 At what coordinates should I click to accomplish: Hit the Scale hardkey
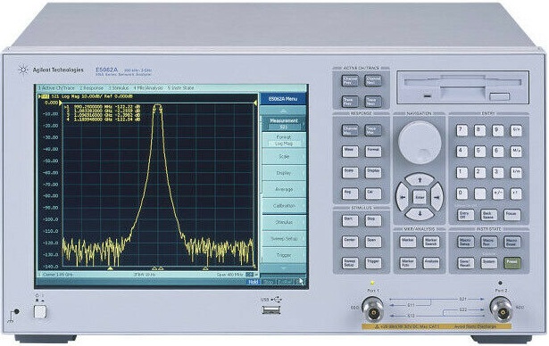(x=350, y=172)
